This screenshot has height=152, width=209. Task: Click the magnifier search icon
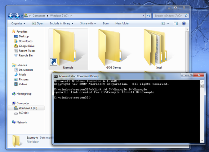pyautogui.click(x=186, y=16)
